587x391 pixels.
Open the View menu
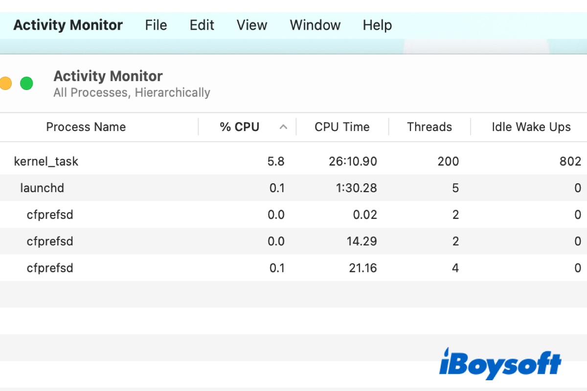point(251,25)
